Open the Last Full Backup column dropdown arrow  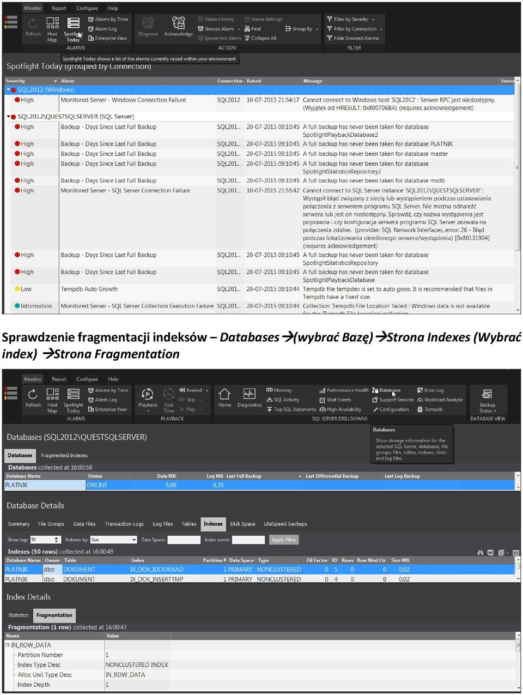(300, 476)
